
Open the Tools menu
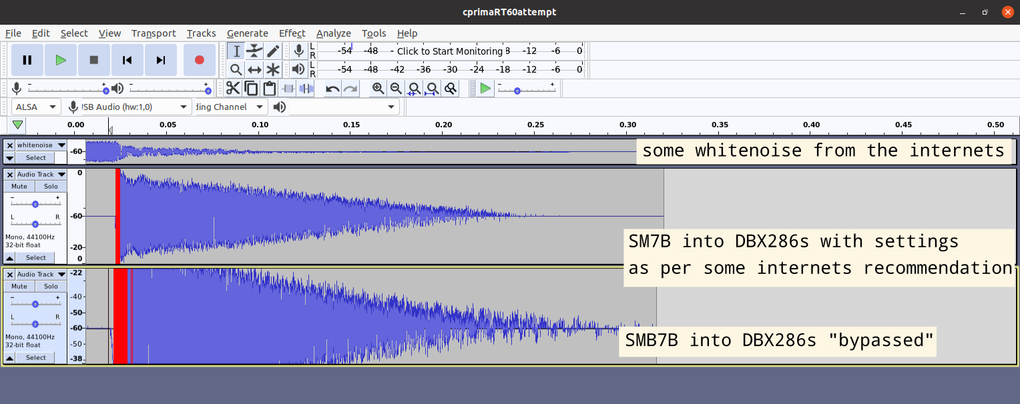(x=374, y=33)
